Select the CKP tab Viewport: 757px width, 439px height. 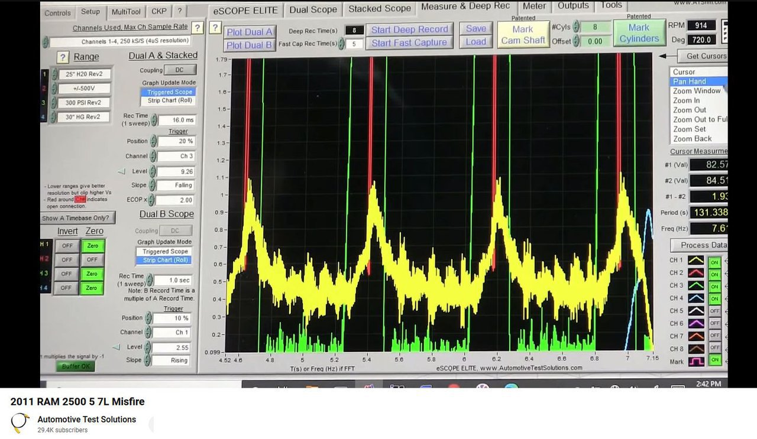click(x=158, y=11)
